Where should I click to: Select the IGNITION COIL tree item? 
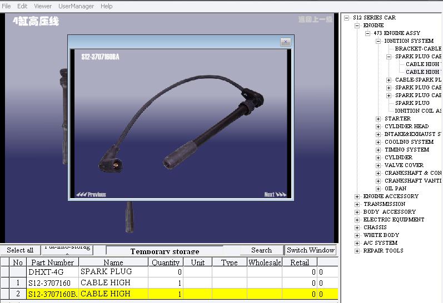tap(418, 110)
